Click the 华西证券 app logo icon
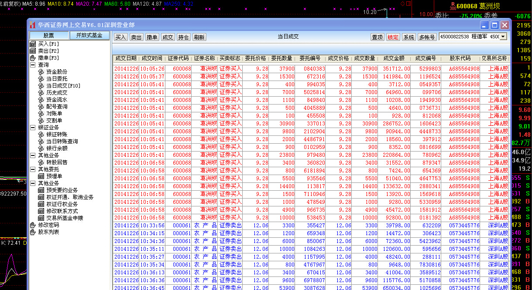This screenshot has height=290, width=532. tap(32, 25)
